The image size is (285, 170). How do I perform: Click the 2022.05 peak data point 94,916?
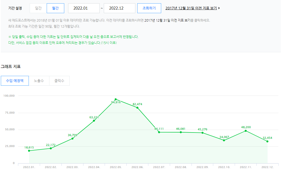point(116,99)
